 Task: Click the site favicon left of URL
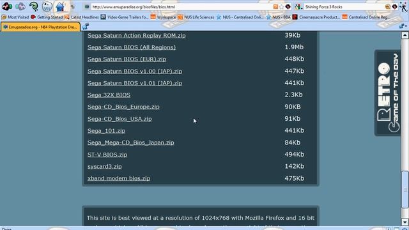[87, 7]
